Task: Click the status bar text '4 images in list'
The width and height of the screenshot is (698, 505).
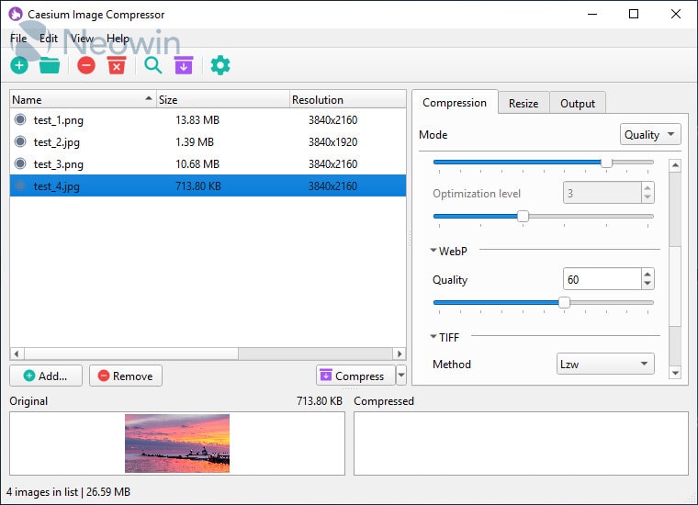Action: [42, 491]
